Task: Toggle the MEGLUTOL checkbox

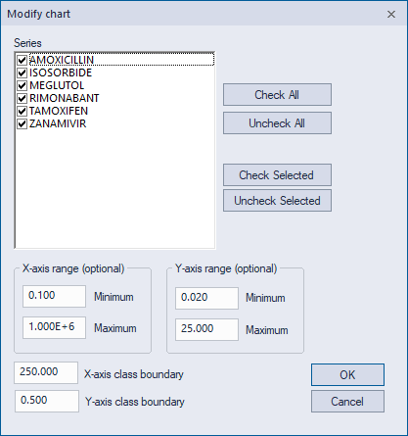Action: 22,85
